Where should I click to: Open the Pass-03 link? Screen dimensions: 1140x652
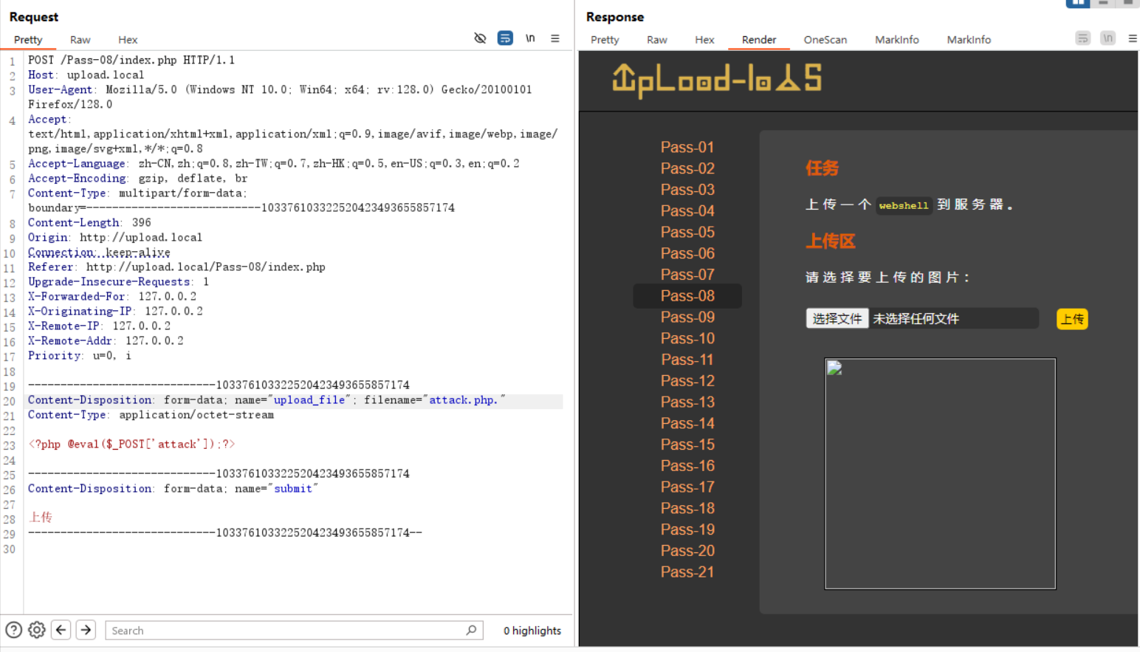point(687,190)
